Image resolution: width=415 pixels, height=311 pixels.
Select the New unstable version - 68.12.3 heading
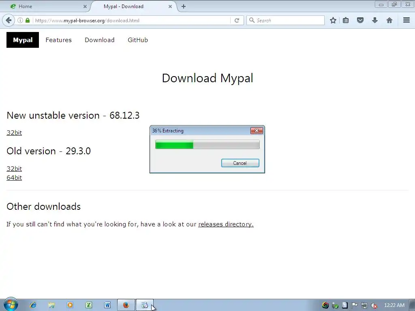(73, 115)
